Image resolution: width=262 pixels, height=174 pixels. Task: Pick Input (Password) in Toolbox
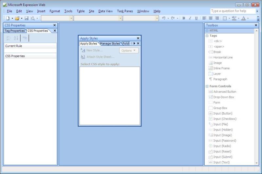click(225, 140)
